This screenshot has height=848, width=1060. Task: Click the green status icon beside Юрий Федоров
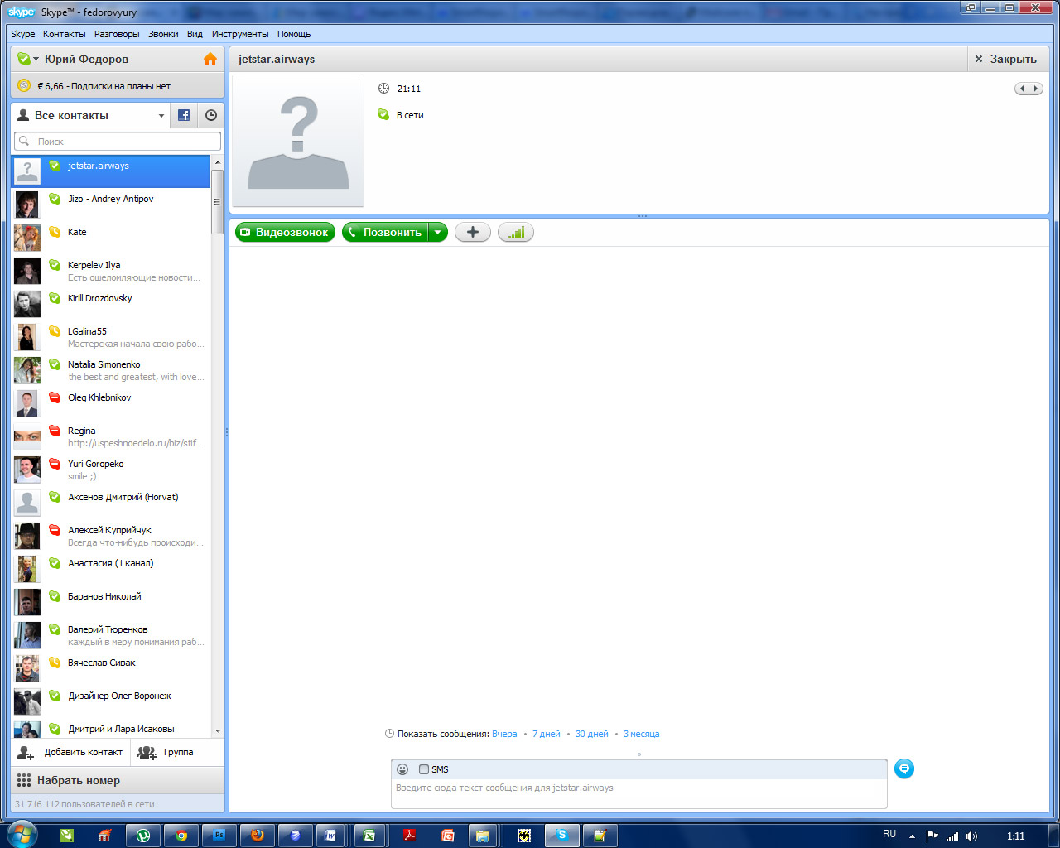click(x=23, y=59)
